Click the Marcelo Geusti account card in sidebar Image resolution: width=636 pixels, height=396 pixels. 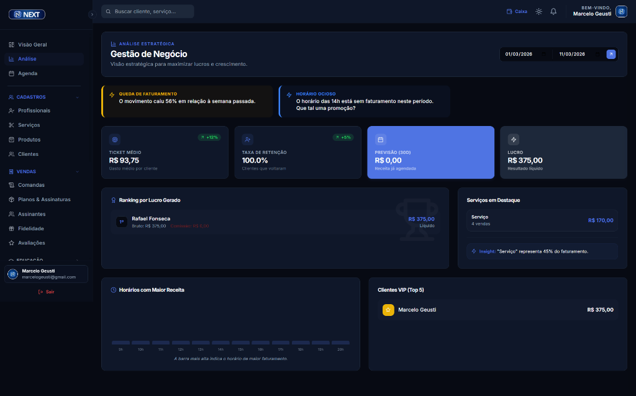click(x=46, y=274)
